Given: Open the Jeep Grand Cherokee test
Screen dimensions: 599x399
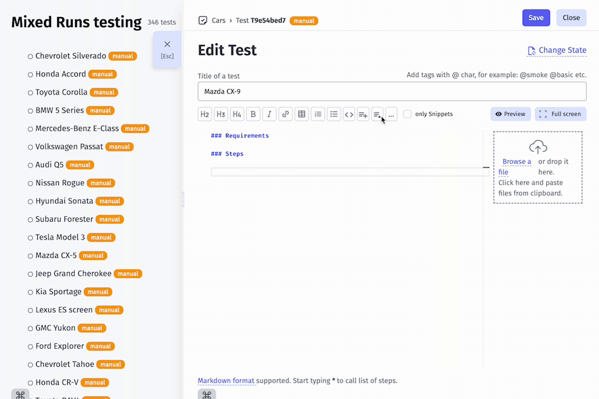Looking at the screenshot, I should [73, 273].
